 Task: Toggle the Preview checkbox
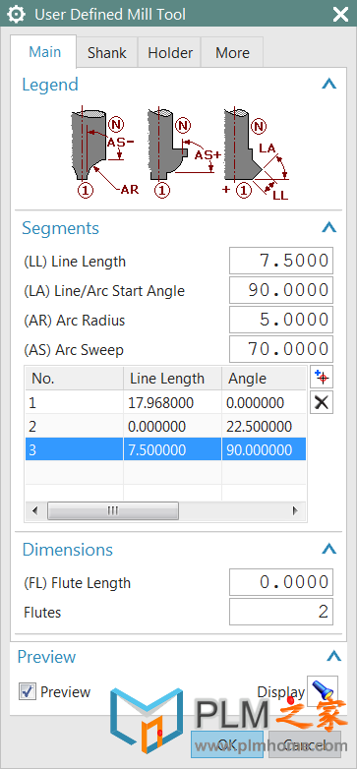pyautogui.click(x=28, y=692)
